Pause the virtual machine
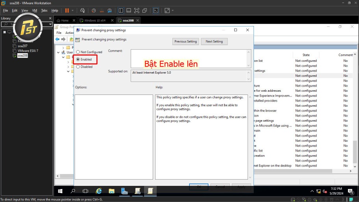This screenshot has width=359, height=202. pyautogui.click(x=67, y=11)
